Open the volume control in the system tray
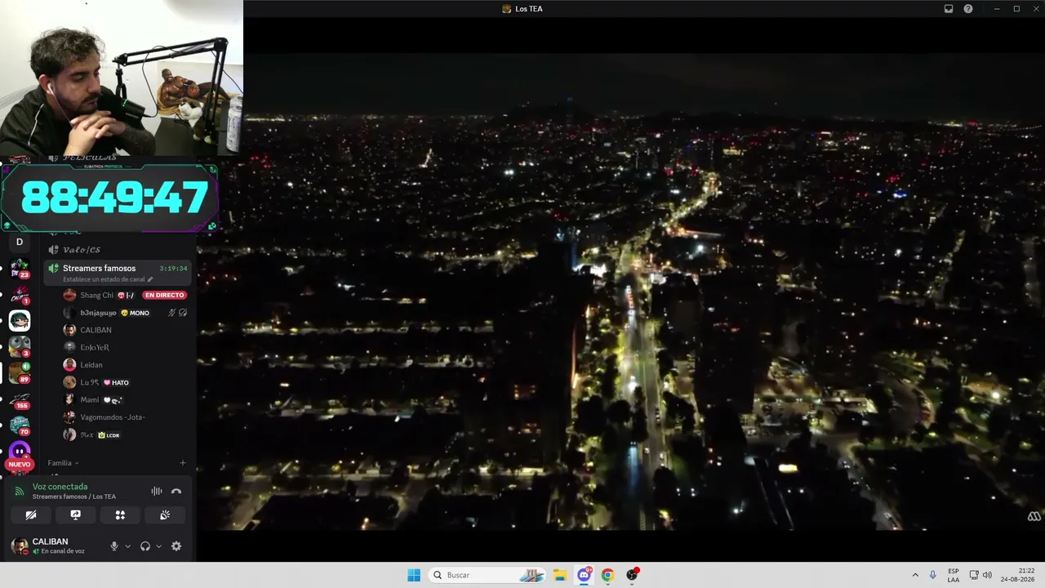Viewport: 1045px width, 588px height. pyautogui.click(x=987, y=575)
